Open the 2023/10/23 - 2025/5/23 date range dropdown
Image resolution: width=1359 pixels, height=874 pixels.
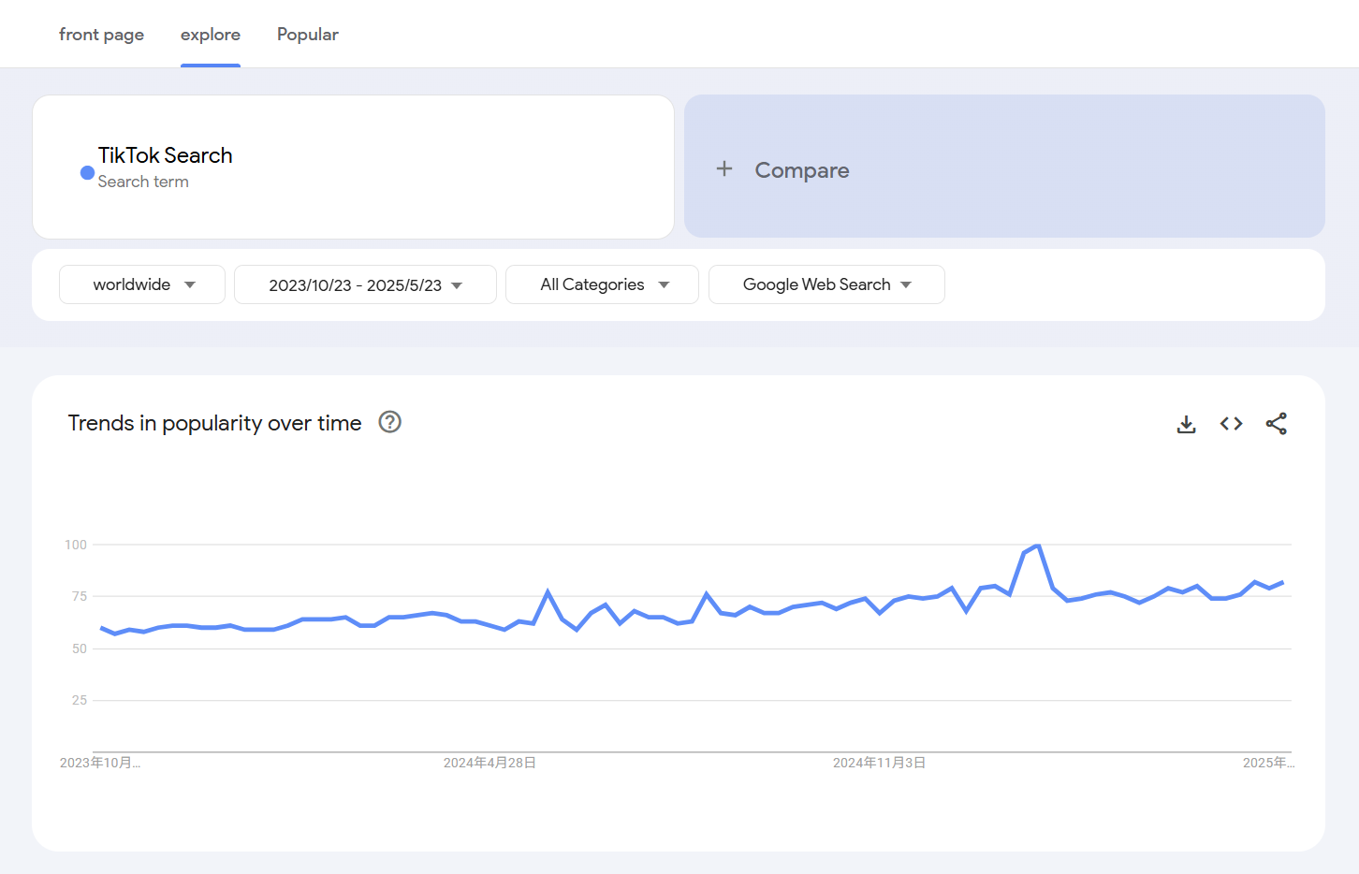click(365, 284)
